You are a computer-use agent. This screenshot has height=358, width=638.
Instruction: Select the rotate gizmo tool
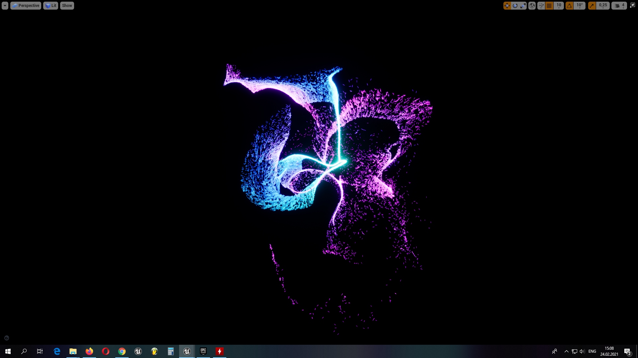[x=515, y=6]
